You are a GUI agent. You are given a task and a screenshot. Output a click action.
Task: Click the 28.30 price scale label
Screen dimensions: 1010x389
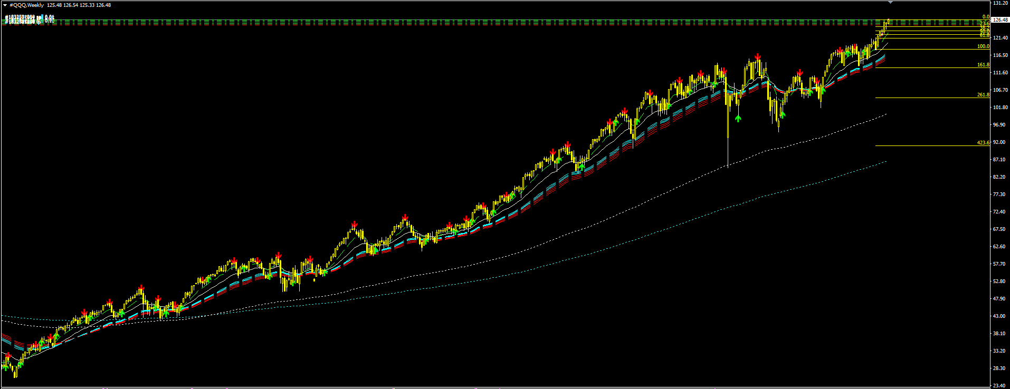point(999,368)
